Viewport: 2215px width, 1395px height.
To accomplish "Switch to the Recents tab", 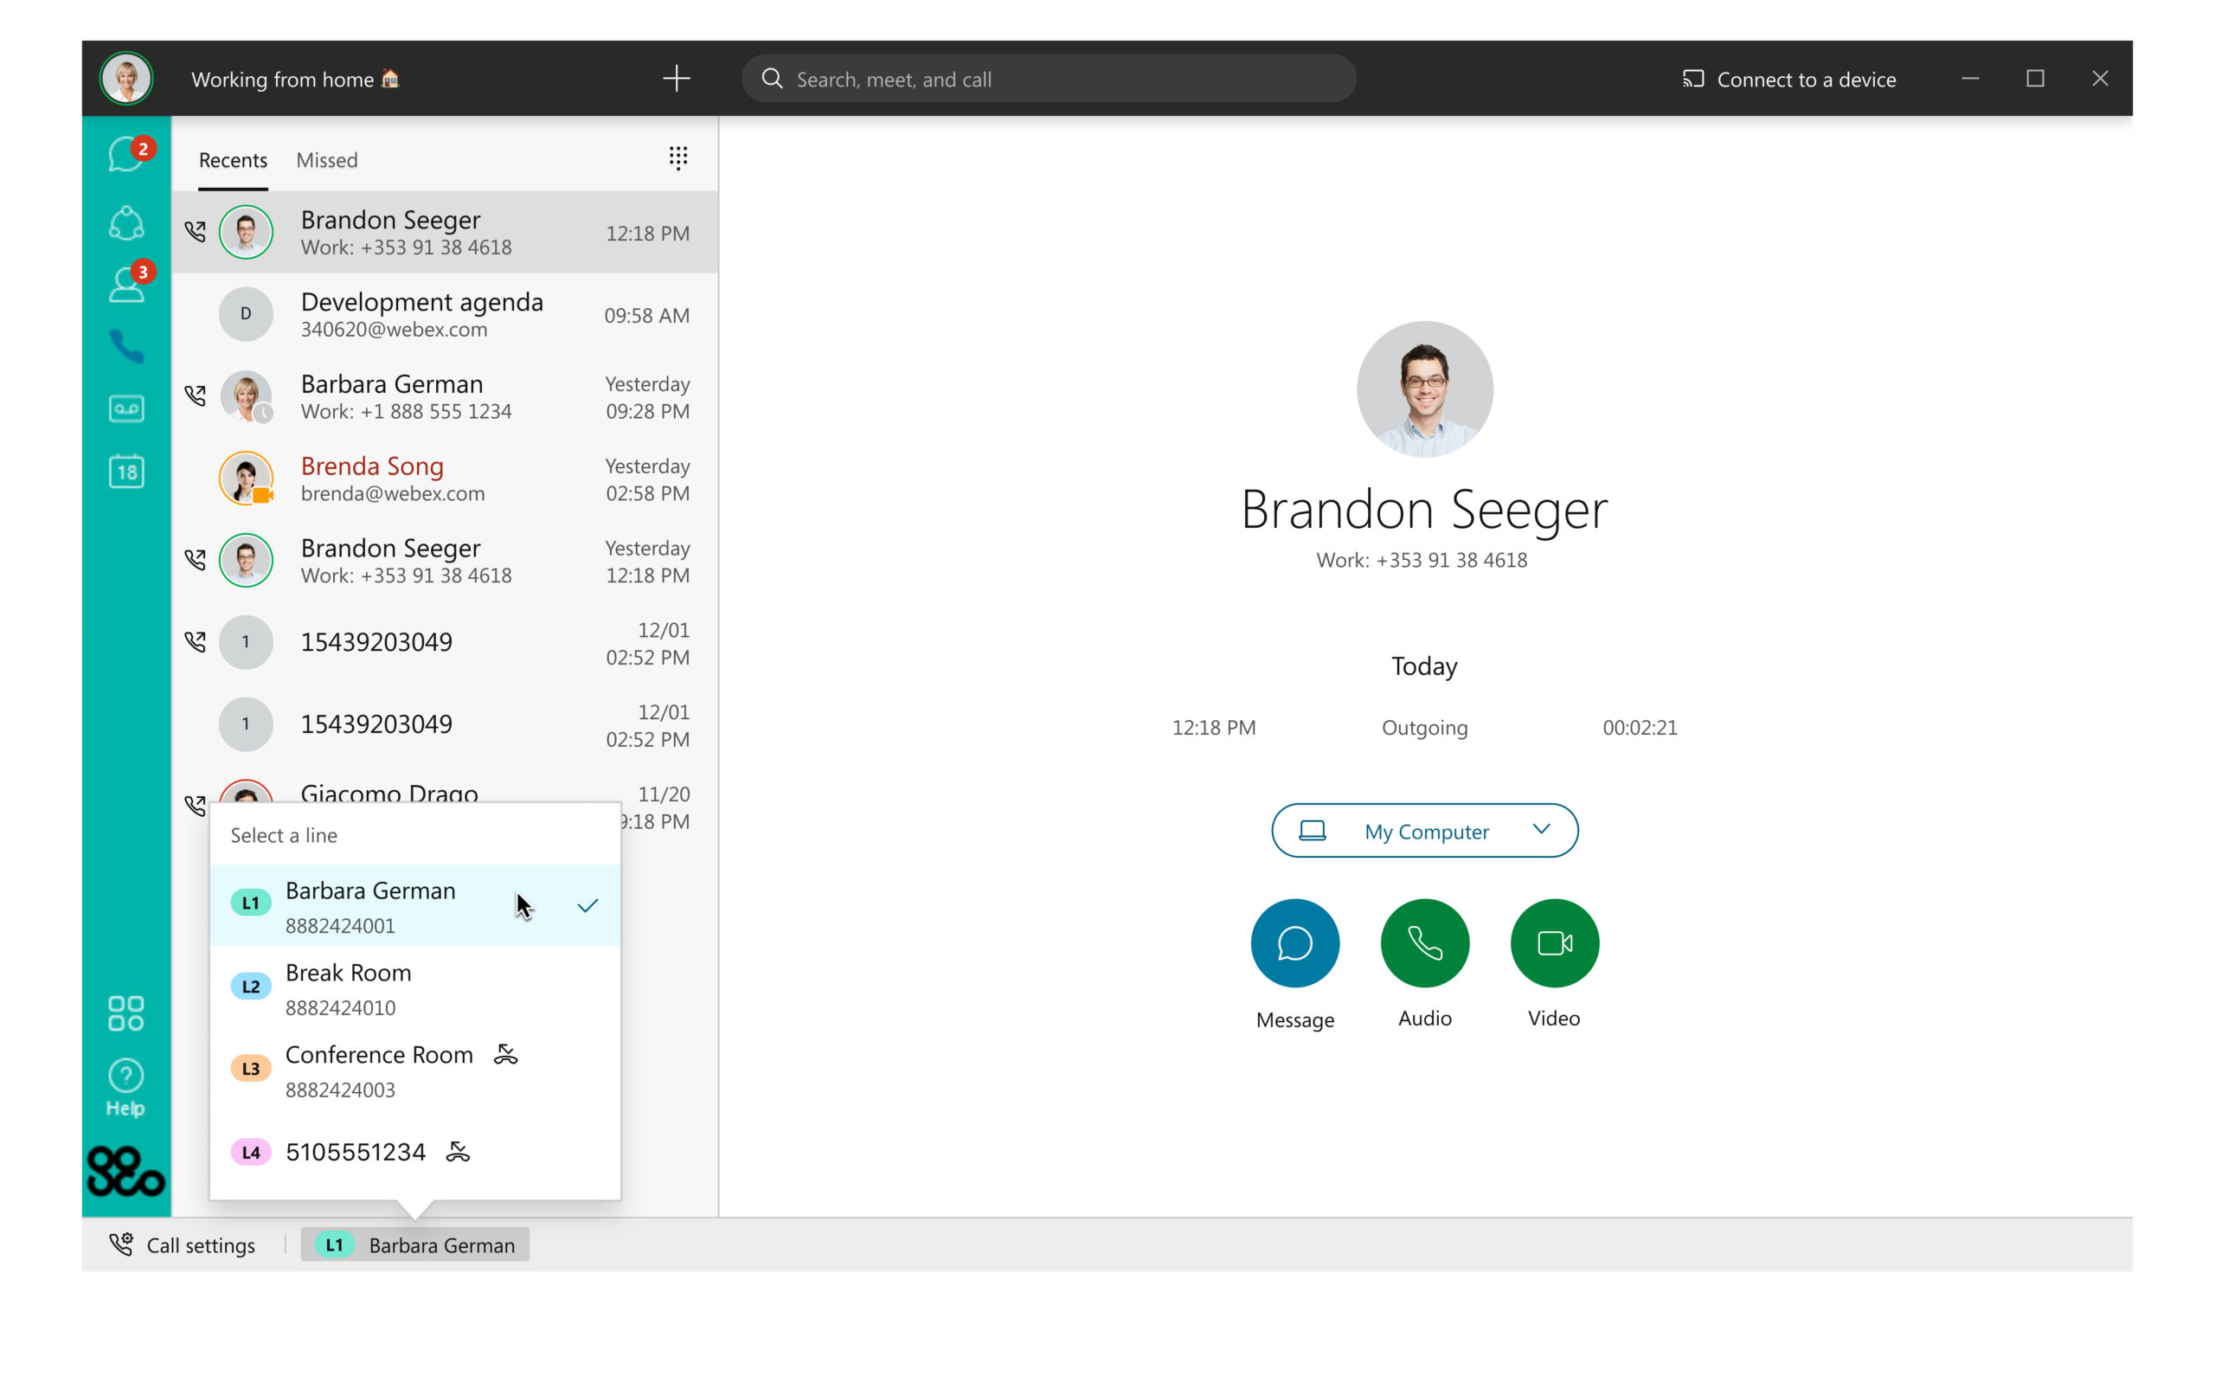I will 232,159.
